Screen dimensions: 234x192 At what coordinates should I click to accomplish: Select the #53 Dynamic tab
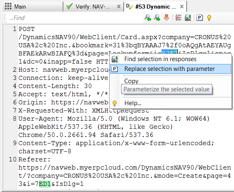click(152, 7)
